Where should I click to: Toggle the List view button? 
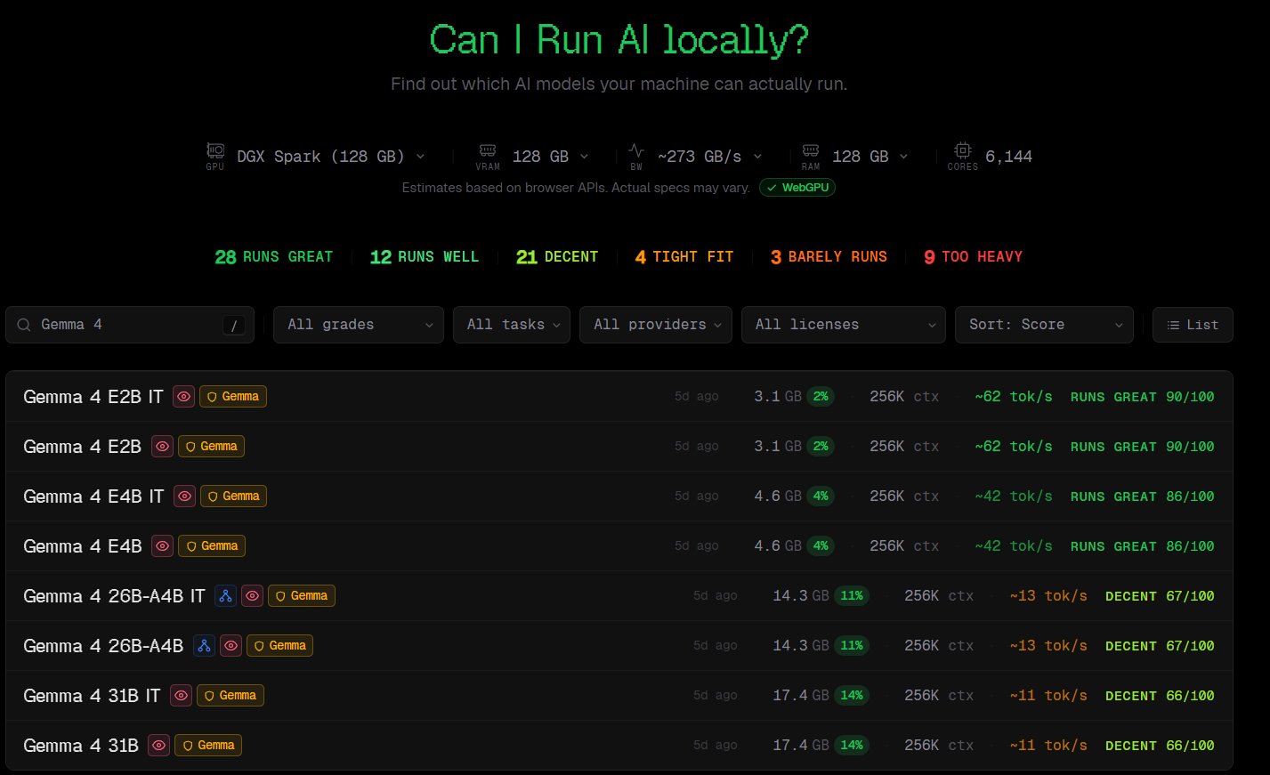(x=1192, y=325)
